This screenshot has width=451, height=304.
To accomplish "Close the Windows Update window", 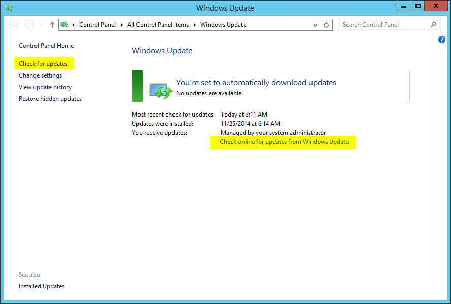I will [x=436, y=6].
